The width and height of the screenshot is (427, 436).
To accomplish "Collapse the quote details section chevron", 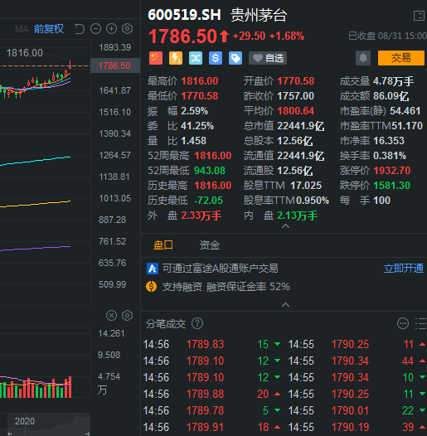I will [286, 226].
